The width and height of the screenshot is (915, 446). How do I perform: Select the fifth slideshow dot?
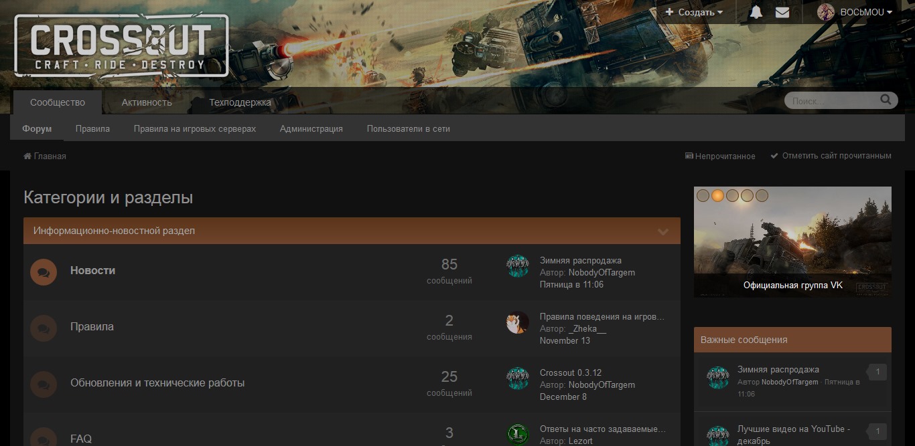click(x=762, y=196)
